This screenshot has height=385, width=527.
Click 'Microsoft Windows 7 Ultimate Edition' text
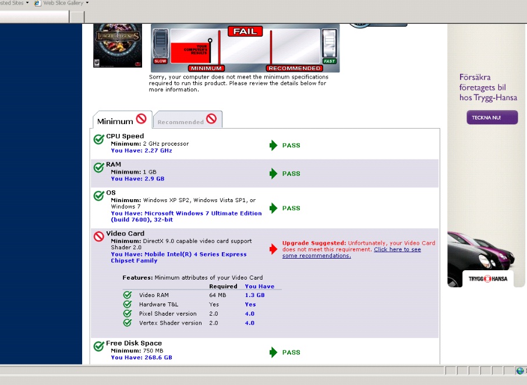[x=203, y=213]
